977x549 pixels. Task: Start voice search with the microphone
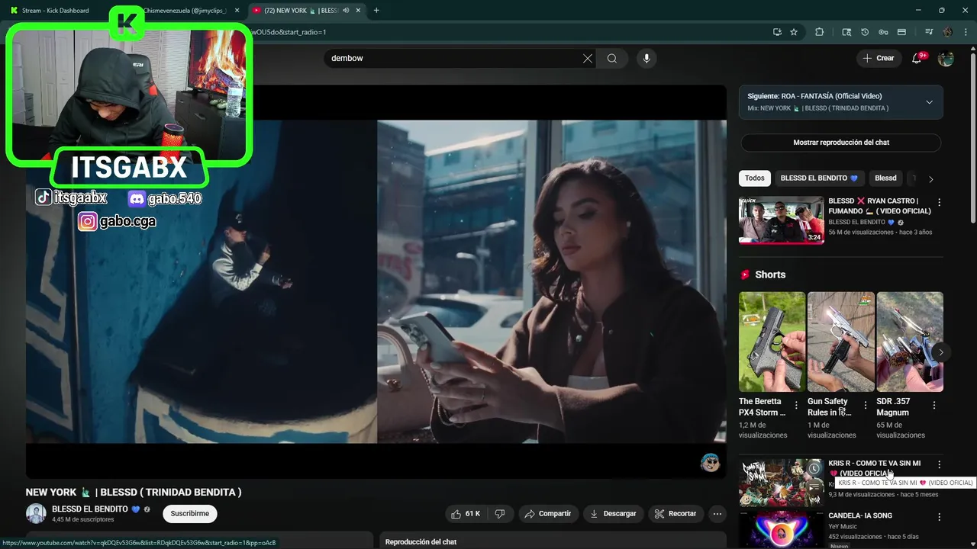(646, 59)
